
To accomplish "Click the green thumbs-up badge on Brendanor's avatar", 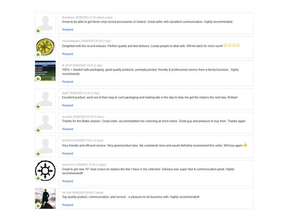I will (x=38, y=30).
